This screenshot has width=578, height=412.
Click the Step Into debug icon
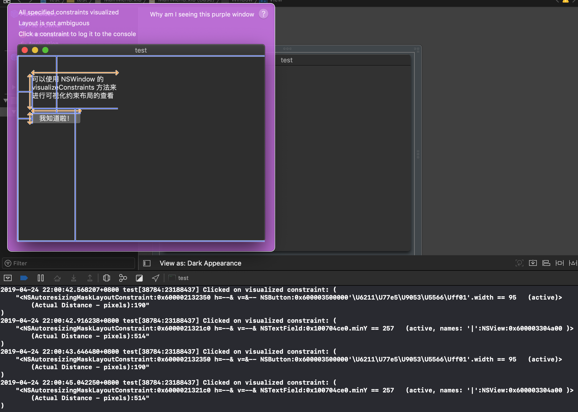[x=74, y=278]
